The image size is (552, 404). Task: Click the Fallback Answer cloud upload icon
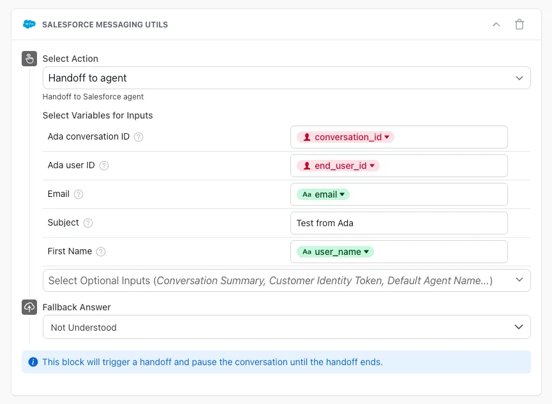29,307
